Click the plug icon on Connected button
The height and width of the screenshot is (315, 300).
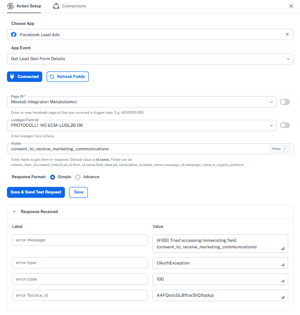click(x=12, y=76)
